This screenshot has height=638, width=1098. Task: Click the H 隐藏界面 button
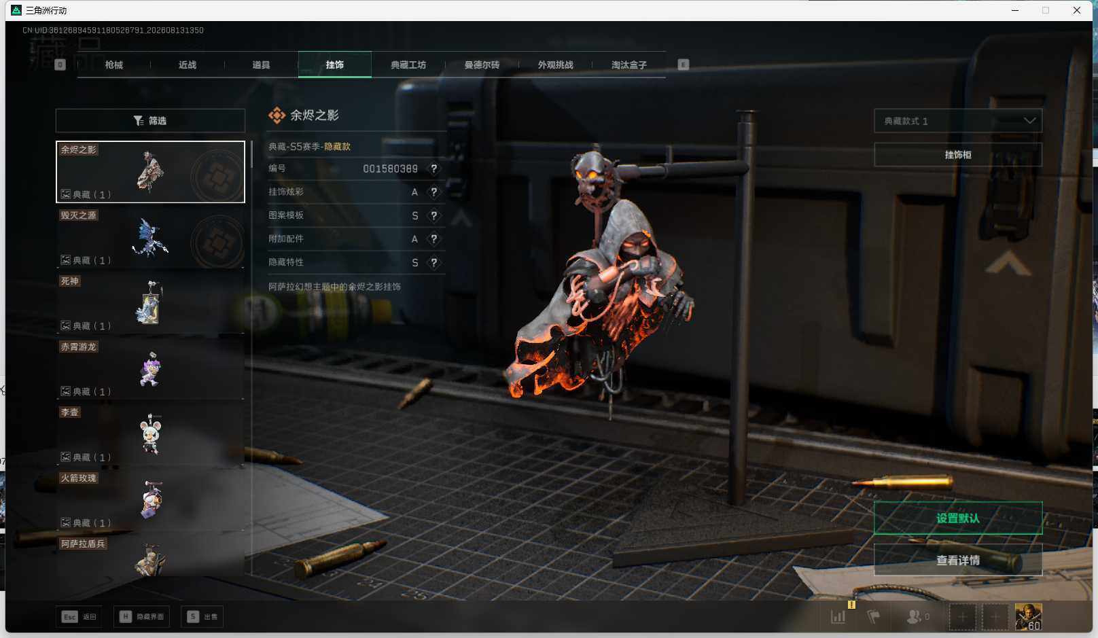pyautogui.click(x=141, y=616)
